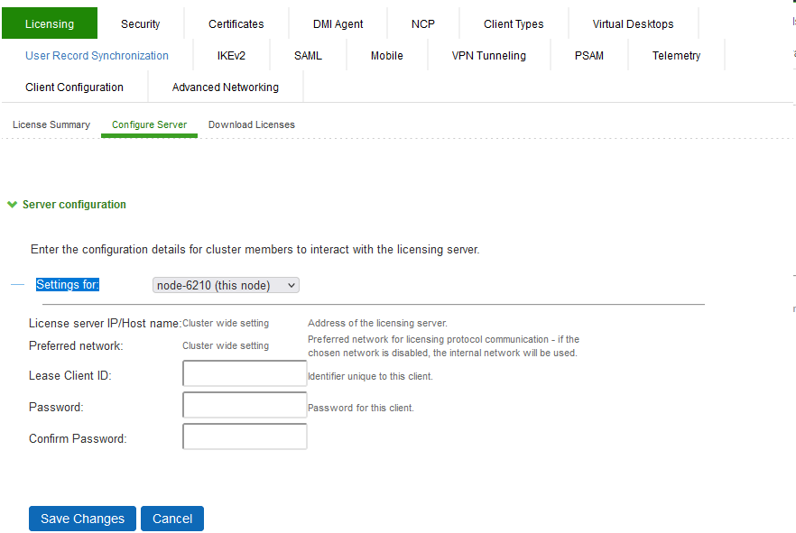The height and width of the screenshot is (533, 796).
Task: Select the Configure Server sub-tab
Action: pos(149,124)
